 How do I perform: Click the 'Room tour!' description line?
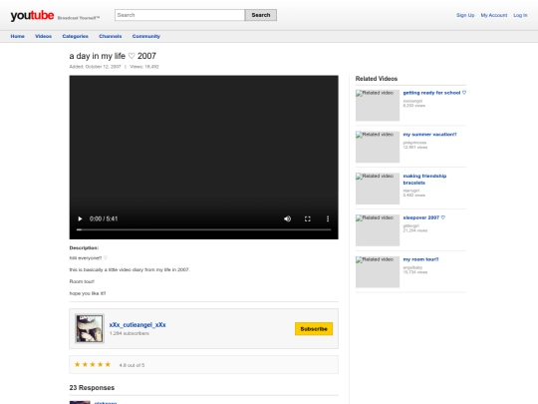pyautogui.click(x=82, y=281)
